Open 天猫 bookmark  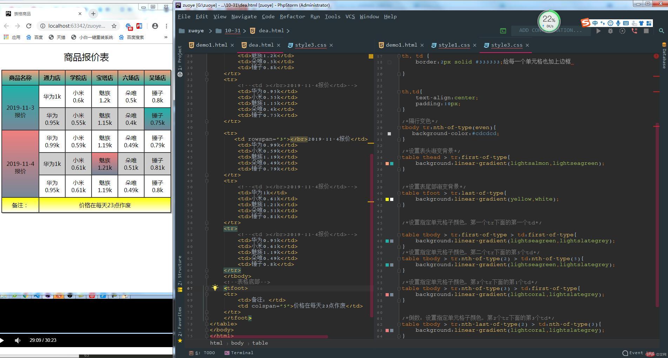pyautogui.click(x=57, y=37)
